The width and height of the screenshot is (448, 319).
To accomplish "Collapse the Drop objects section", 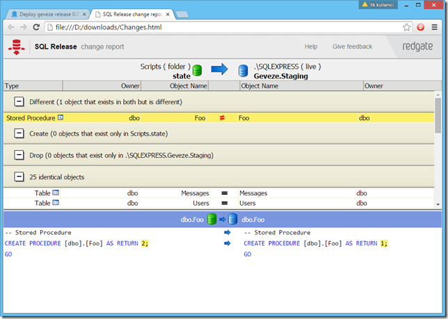I will click(19, 155).
